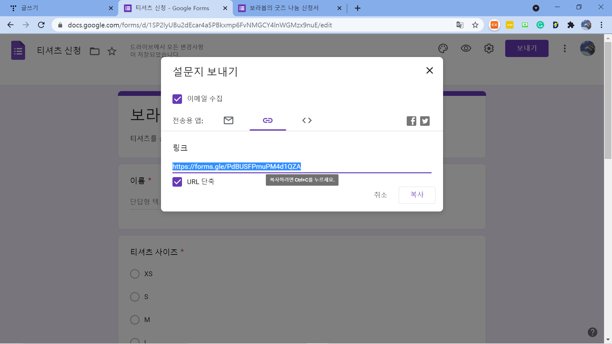The width and height of the screenshot is (612, 344).
Task: Open the theme customization palette icon
Action: tap(443, 48)
